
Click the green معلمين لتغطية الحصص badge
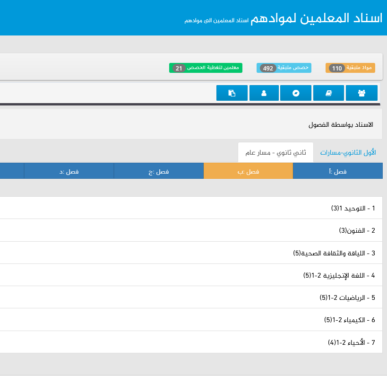pos(206,68)
